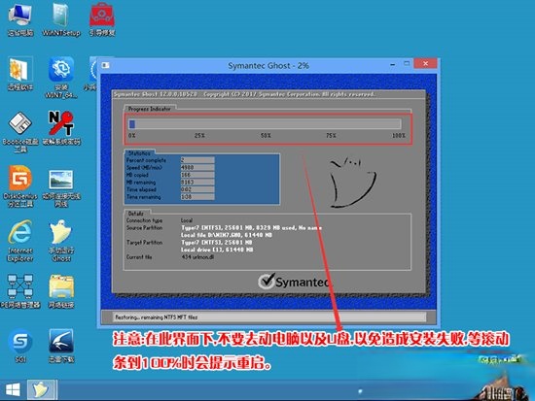Screen dimensions: 535x401
Task: Launch the Bootice disk tool icon
Action: point(20,132)
